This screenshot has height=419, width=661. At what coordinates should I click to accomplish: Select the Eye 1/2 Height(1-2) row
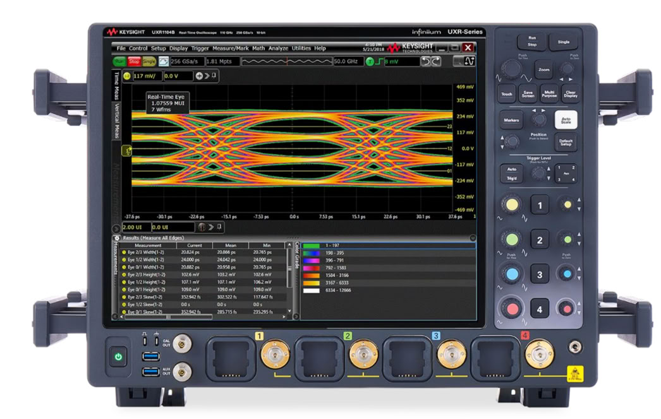coord(203,282)
